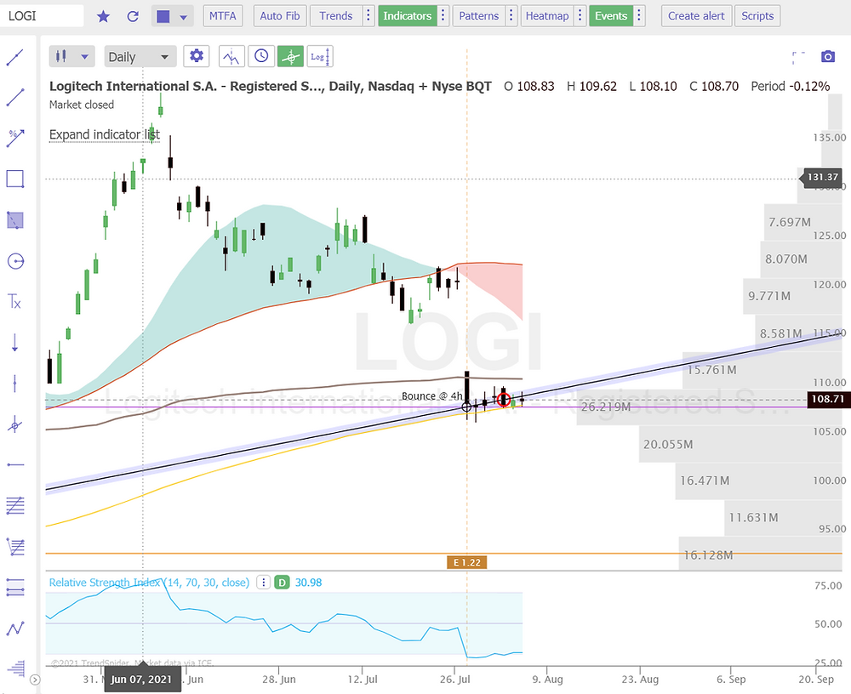Select the Fibonacci fan lines tool

15,547
